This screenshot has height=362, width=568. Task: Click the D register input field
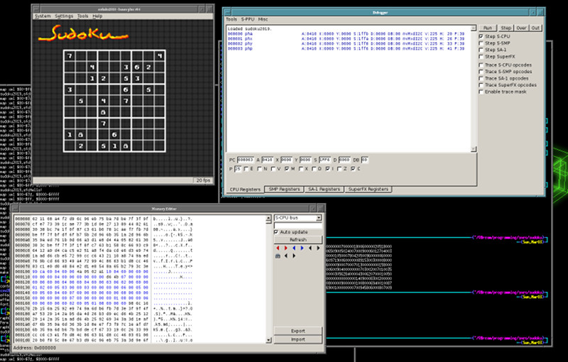[344, 160]
